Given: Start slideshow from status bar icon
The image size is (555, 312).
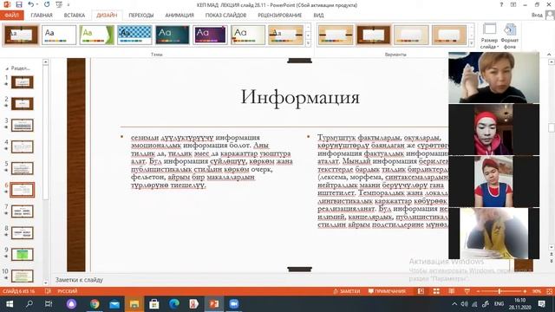Looking at the screenshot, I should 467,291.
